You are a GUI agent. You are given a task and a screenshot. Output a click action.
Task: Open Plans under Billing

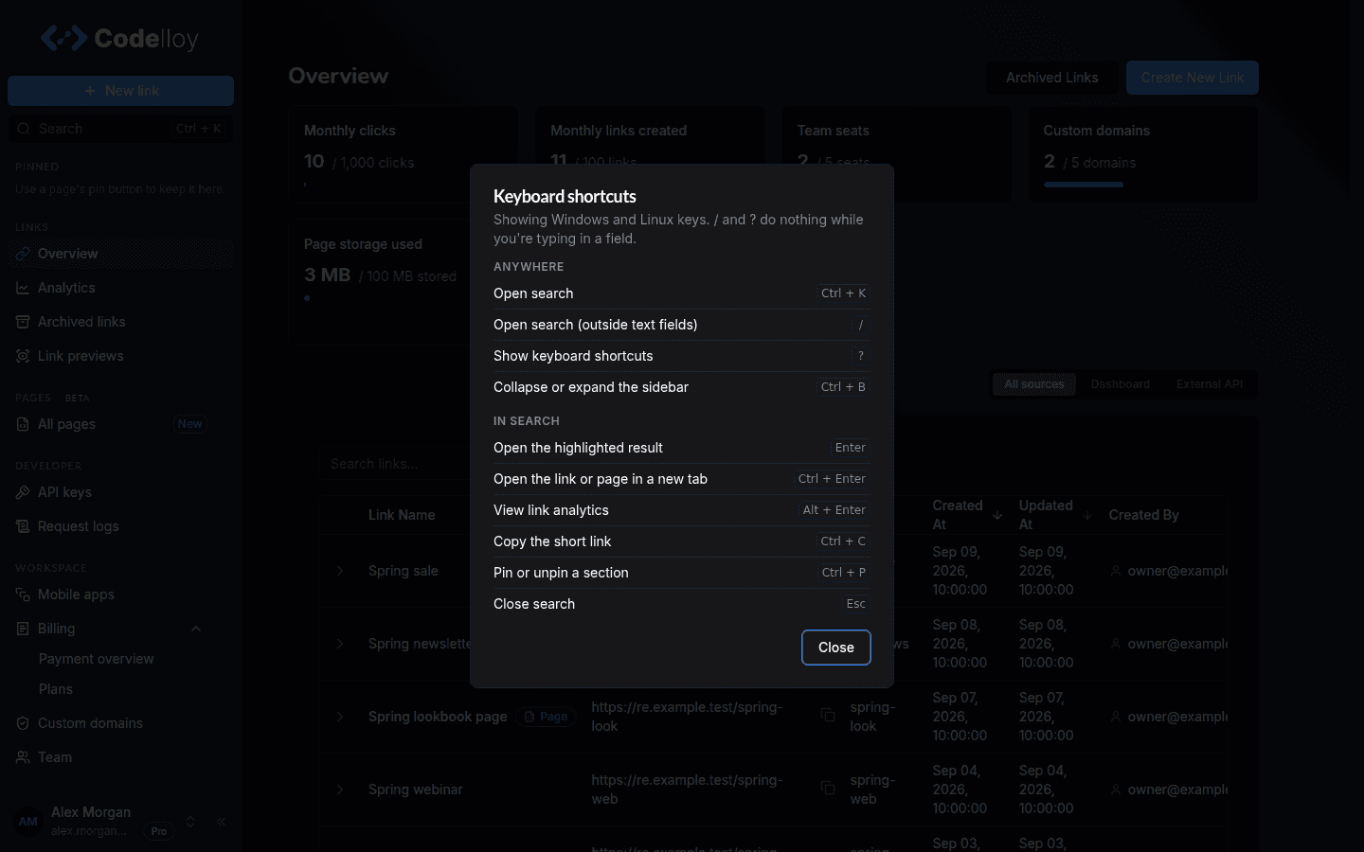pos(56,689)
